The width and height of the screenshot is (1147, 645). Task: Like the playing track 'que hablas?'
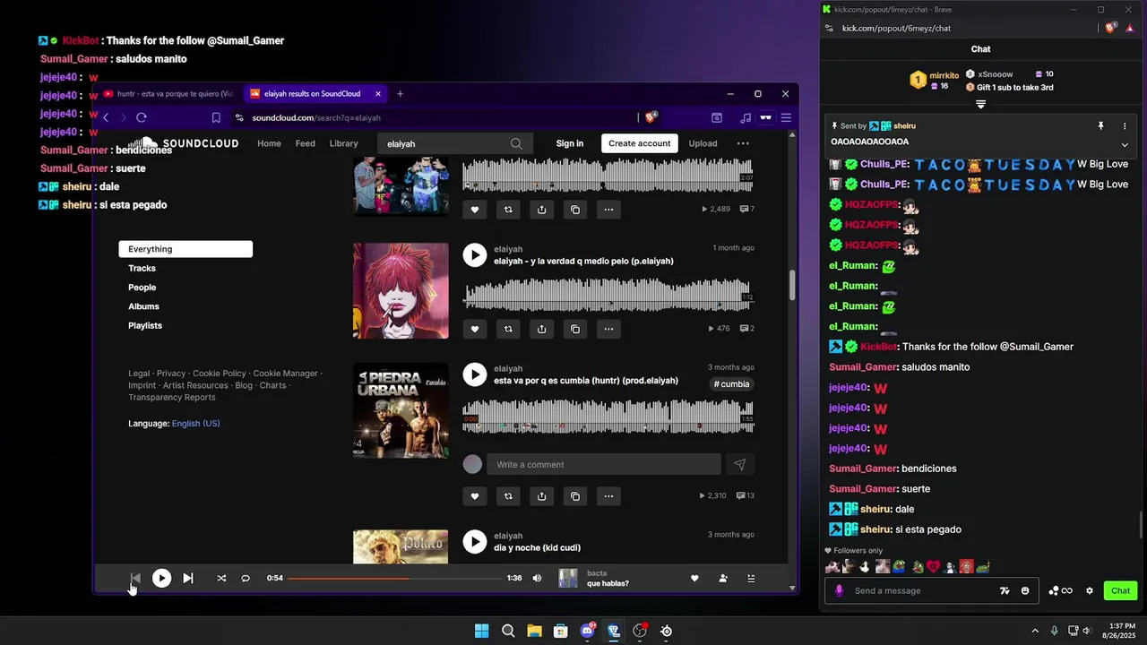[x=694, y=578]
